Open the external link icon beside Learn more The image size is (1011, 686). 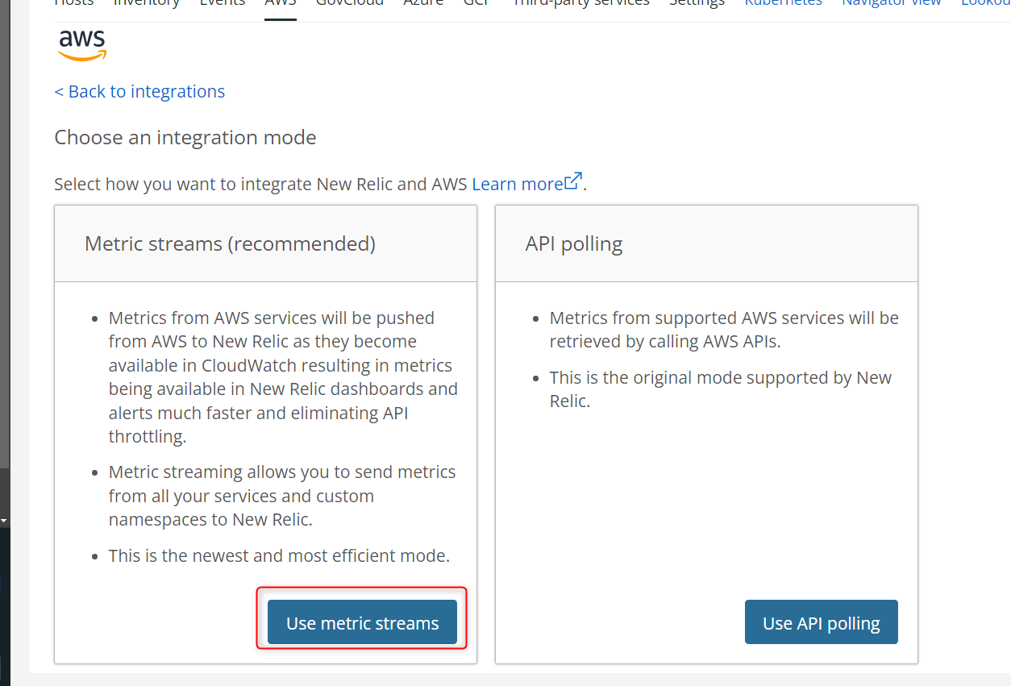point(573,182)
